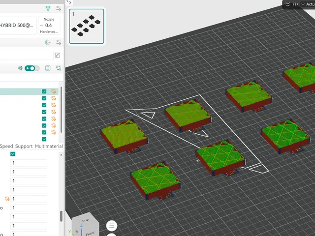
Task: Click the advanced mode atom icon
Action: tap(20, 68)
